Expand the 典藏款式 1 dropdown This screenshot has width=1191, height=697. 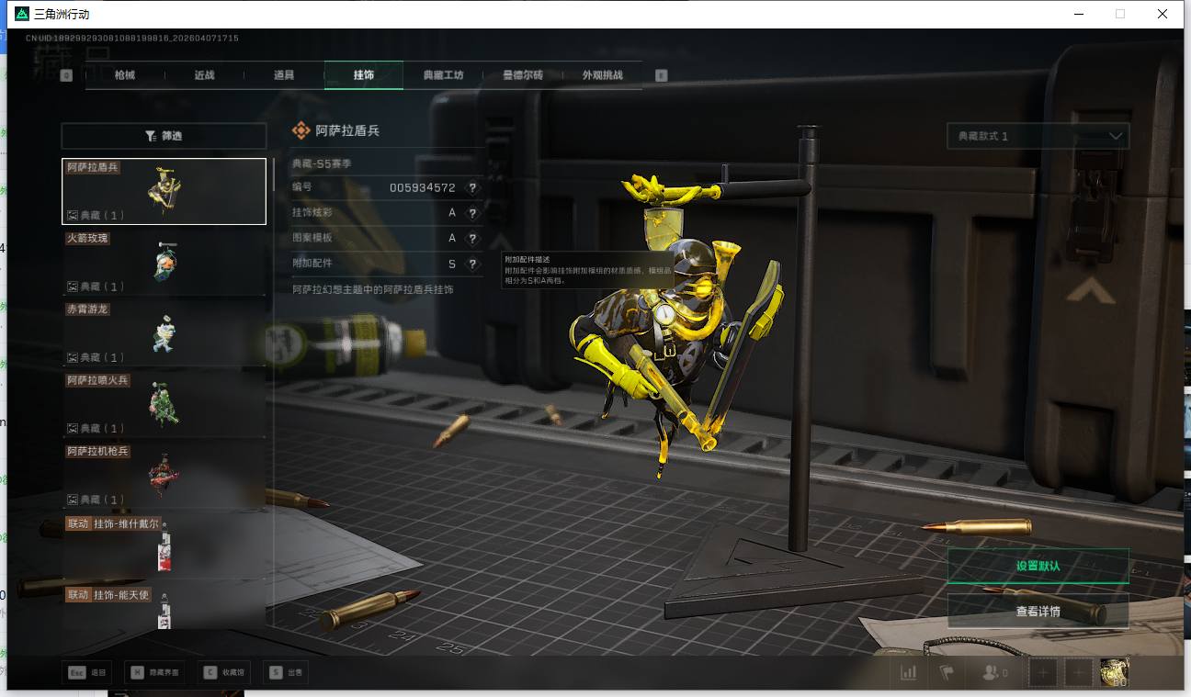pyautogui.click(x=1038, y=136)
